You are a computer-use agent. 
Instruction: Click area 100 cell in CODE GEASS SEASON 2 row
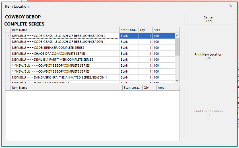pyautogui.click(x=164, y=36)
